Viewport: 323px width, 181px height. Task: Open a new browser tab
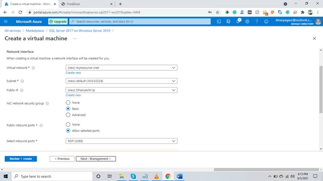click(120, 4)
